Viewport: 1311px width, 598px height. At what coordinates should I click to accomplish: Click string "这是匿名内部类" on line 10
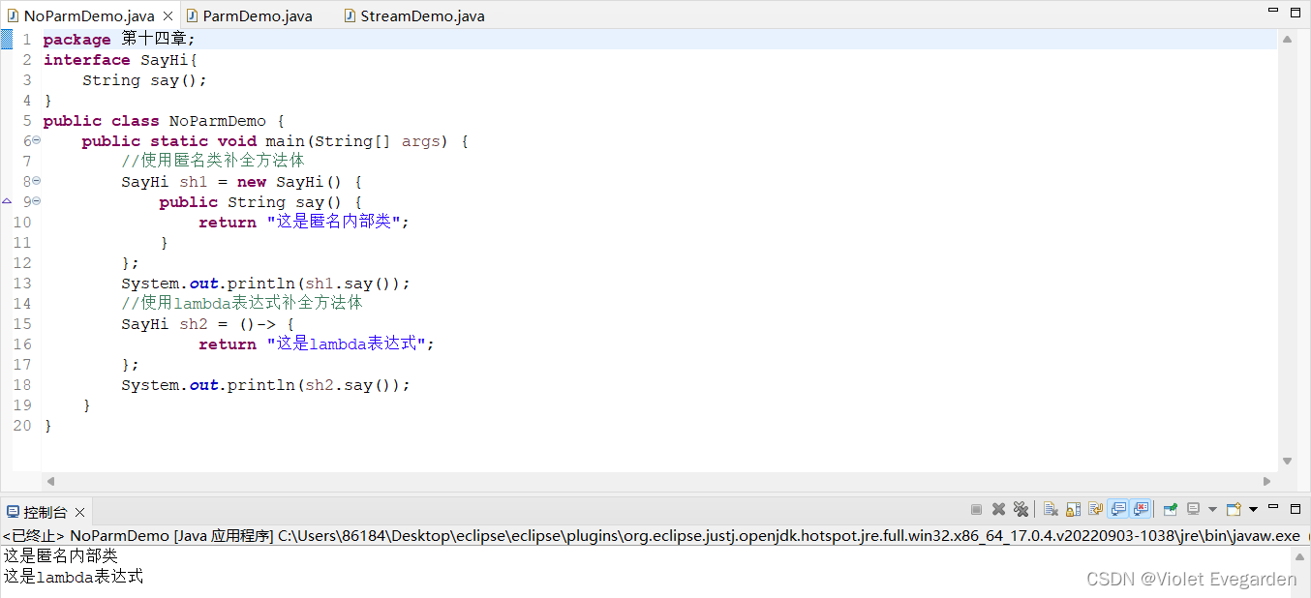[333, 223]
